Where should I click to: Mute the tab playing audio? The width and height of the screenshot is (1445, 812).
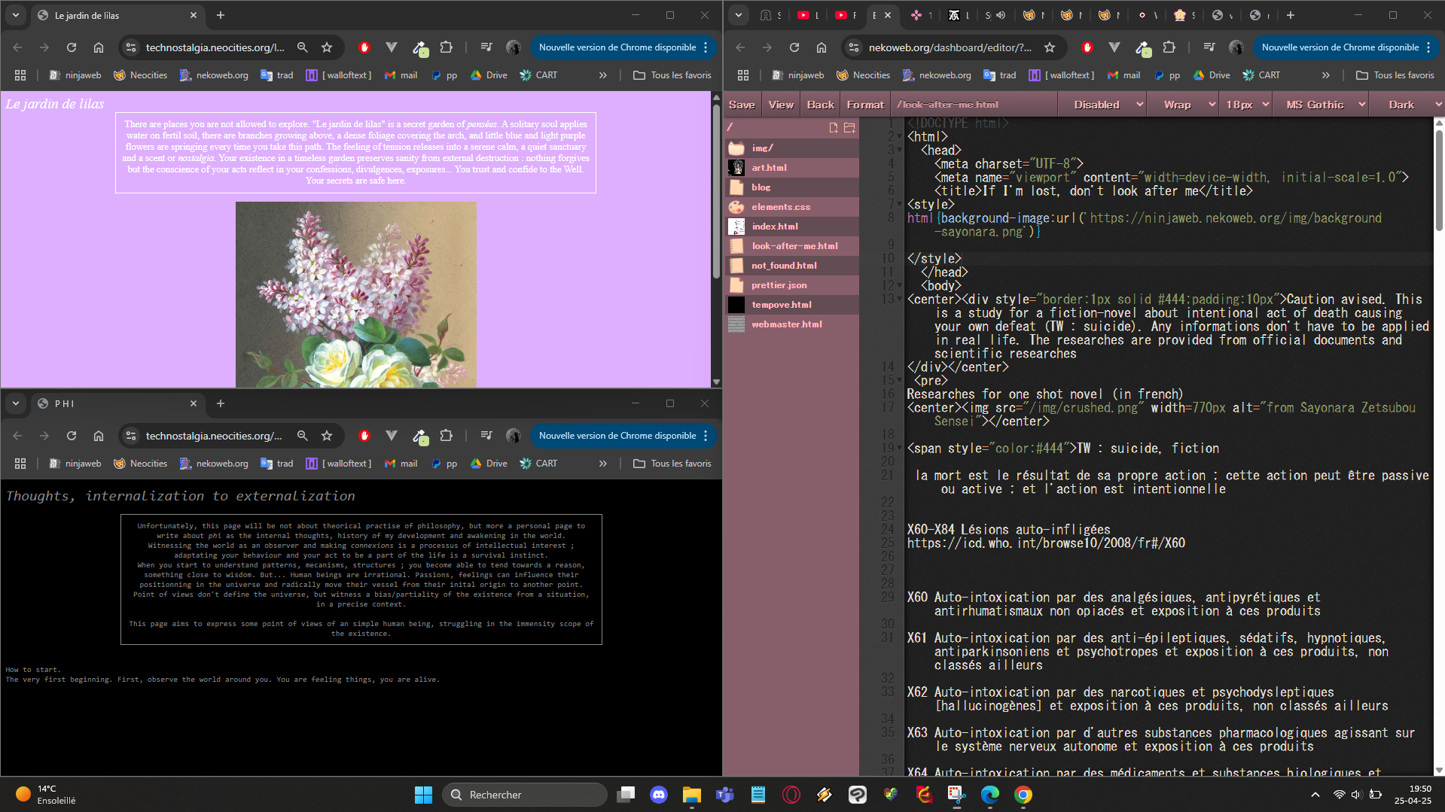point(1001,15)
